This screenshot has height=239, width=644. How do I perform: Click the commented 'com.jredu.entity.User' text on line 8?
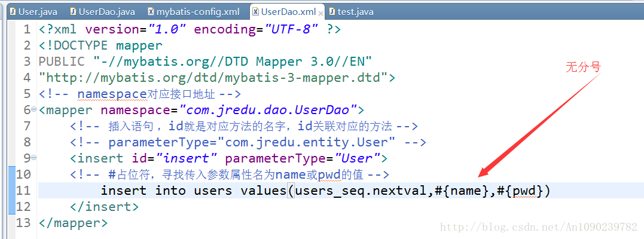click(x=306, y=142)
